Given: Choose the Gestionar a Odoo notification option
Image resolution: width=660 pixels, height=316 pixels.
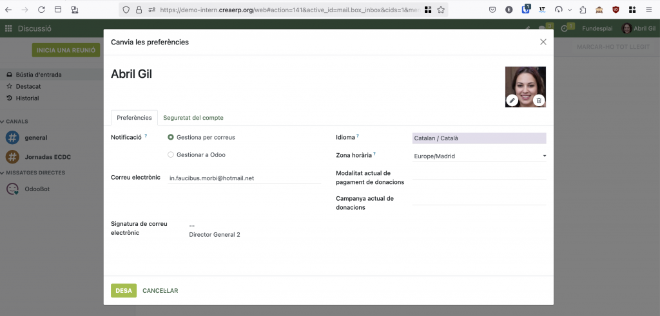Looking at the screenshot, I should pos(171,154).
